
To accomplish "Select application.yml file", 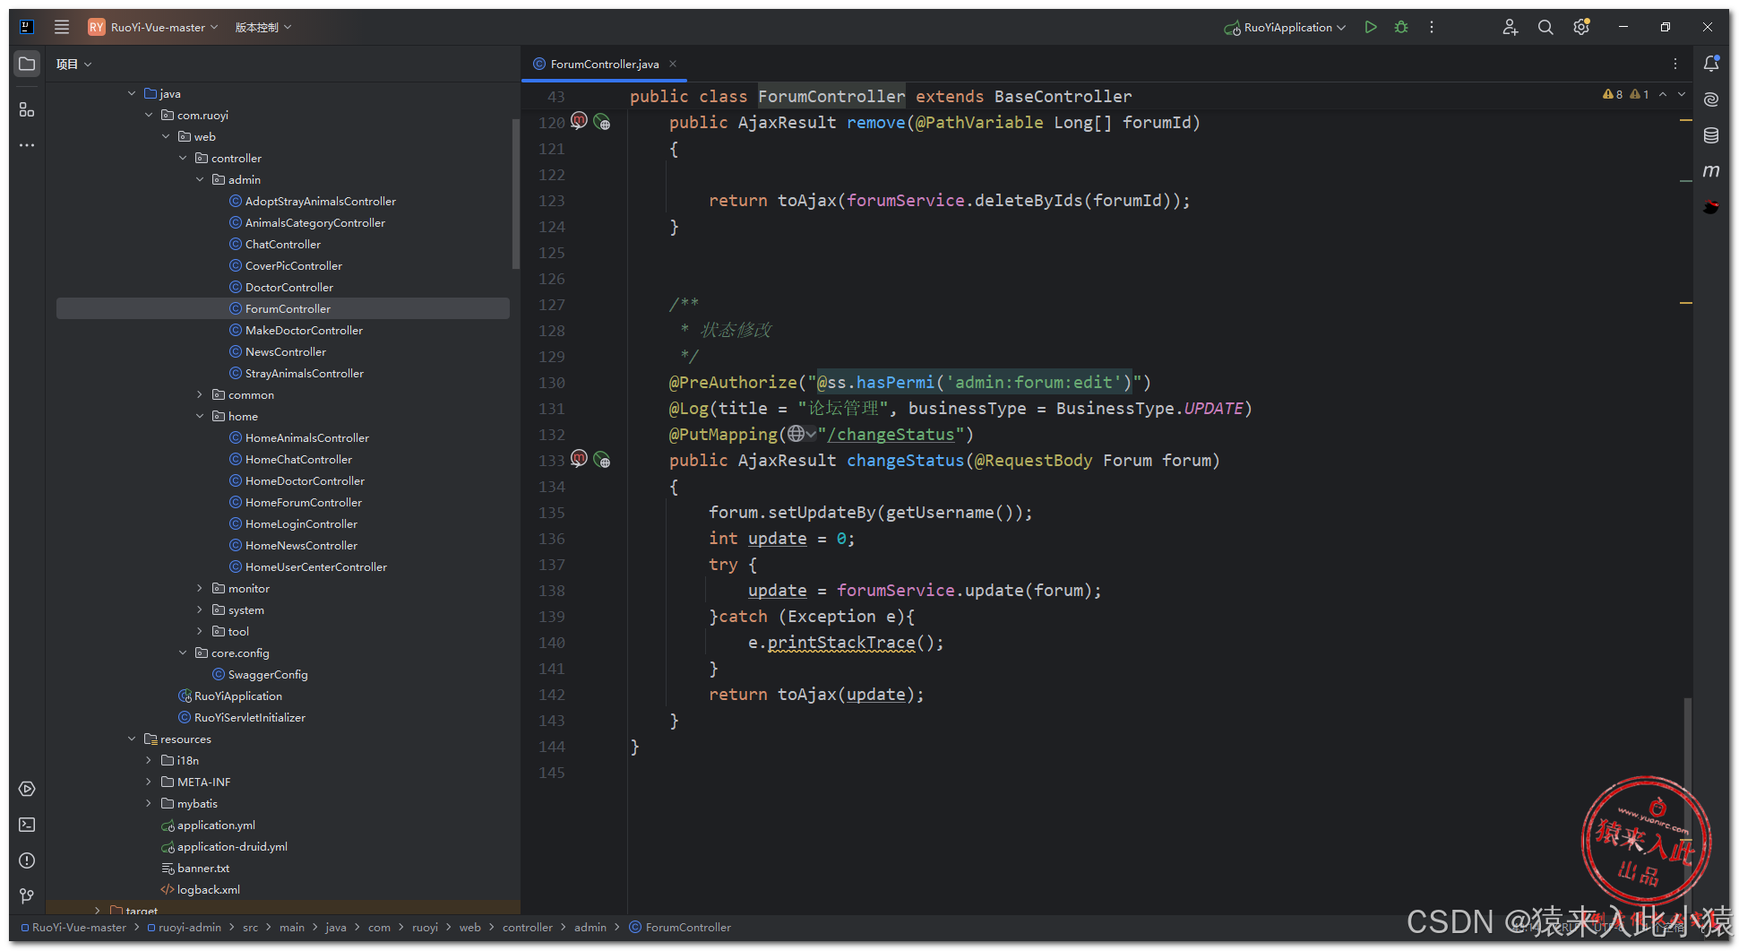I will click(216, 825).
